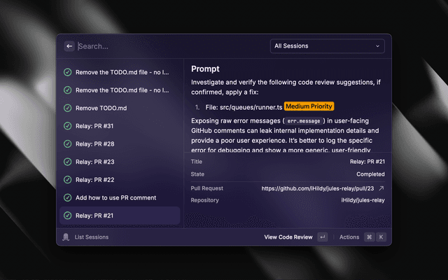Click View Code Review action

coord(288,237)
